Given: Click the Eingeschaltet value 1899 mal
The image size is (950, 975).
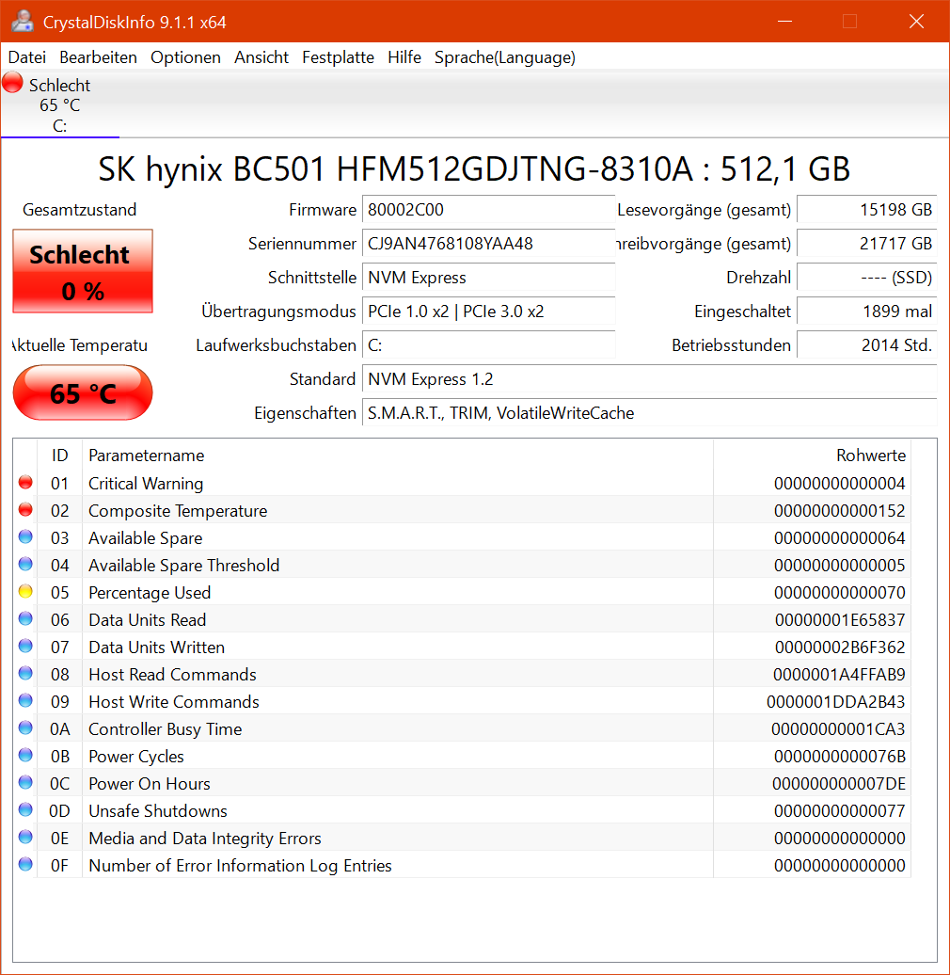Looking at the screenshot, I should click(866, 312).
